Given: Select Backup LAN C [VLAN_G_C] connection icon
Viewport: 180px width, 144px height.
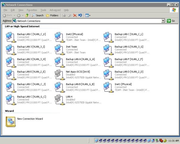Looking at the screenshot, I should click(x=11, y=100).
